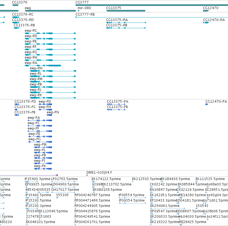Select the ewg-PF protein feature
Viewport: 228px width, 226px height.
[40, 131]
